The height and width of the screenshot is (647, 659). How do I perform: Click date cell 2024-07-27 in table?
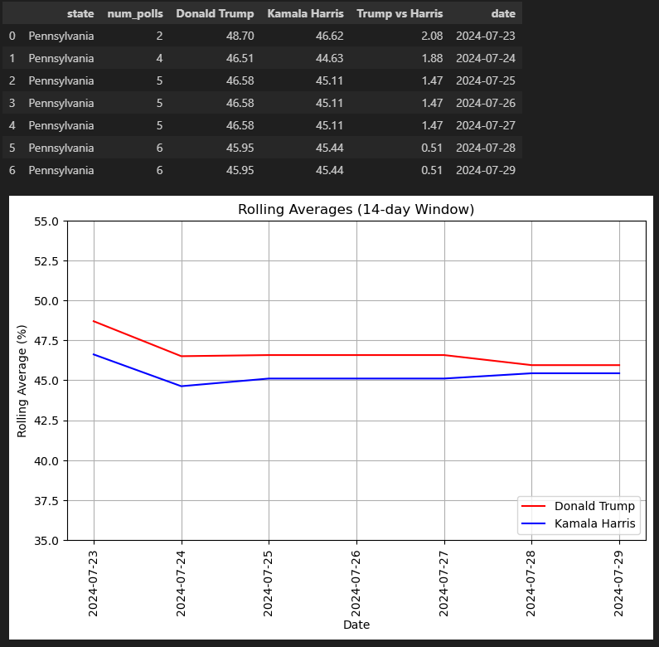(x=486, y=125)
